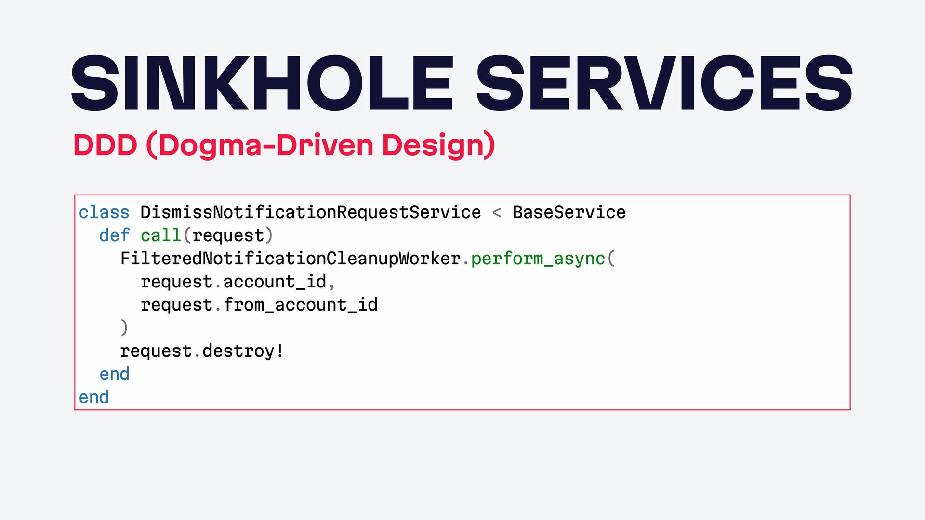
Task: Click the request.account_id argument line
Action: [x=238, y=282]
